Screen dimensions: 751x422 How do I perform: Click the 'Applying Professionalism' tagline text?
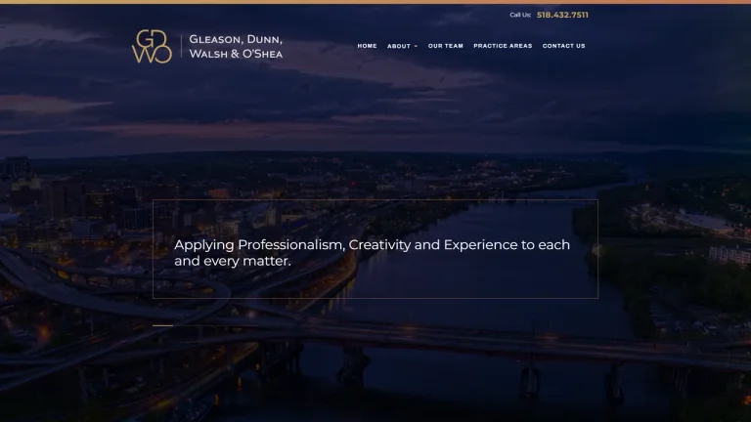click(373, 253)
